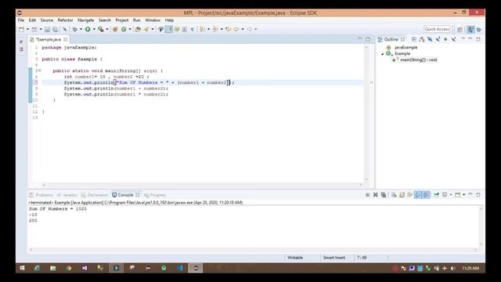The image size is (501, 282).
Task: Toggle Hide Non-Public Members in Outline
Action: [445, 39]
